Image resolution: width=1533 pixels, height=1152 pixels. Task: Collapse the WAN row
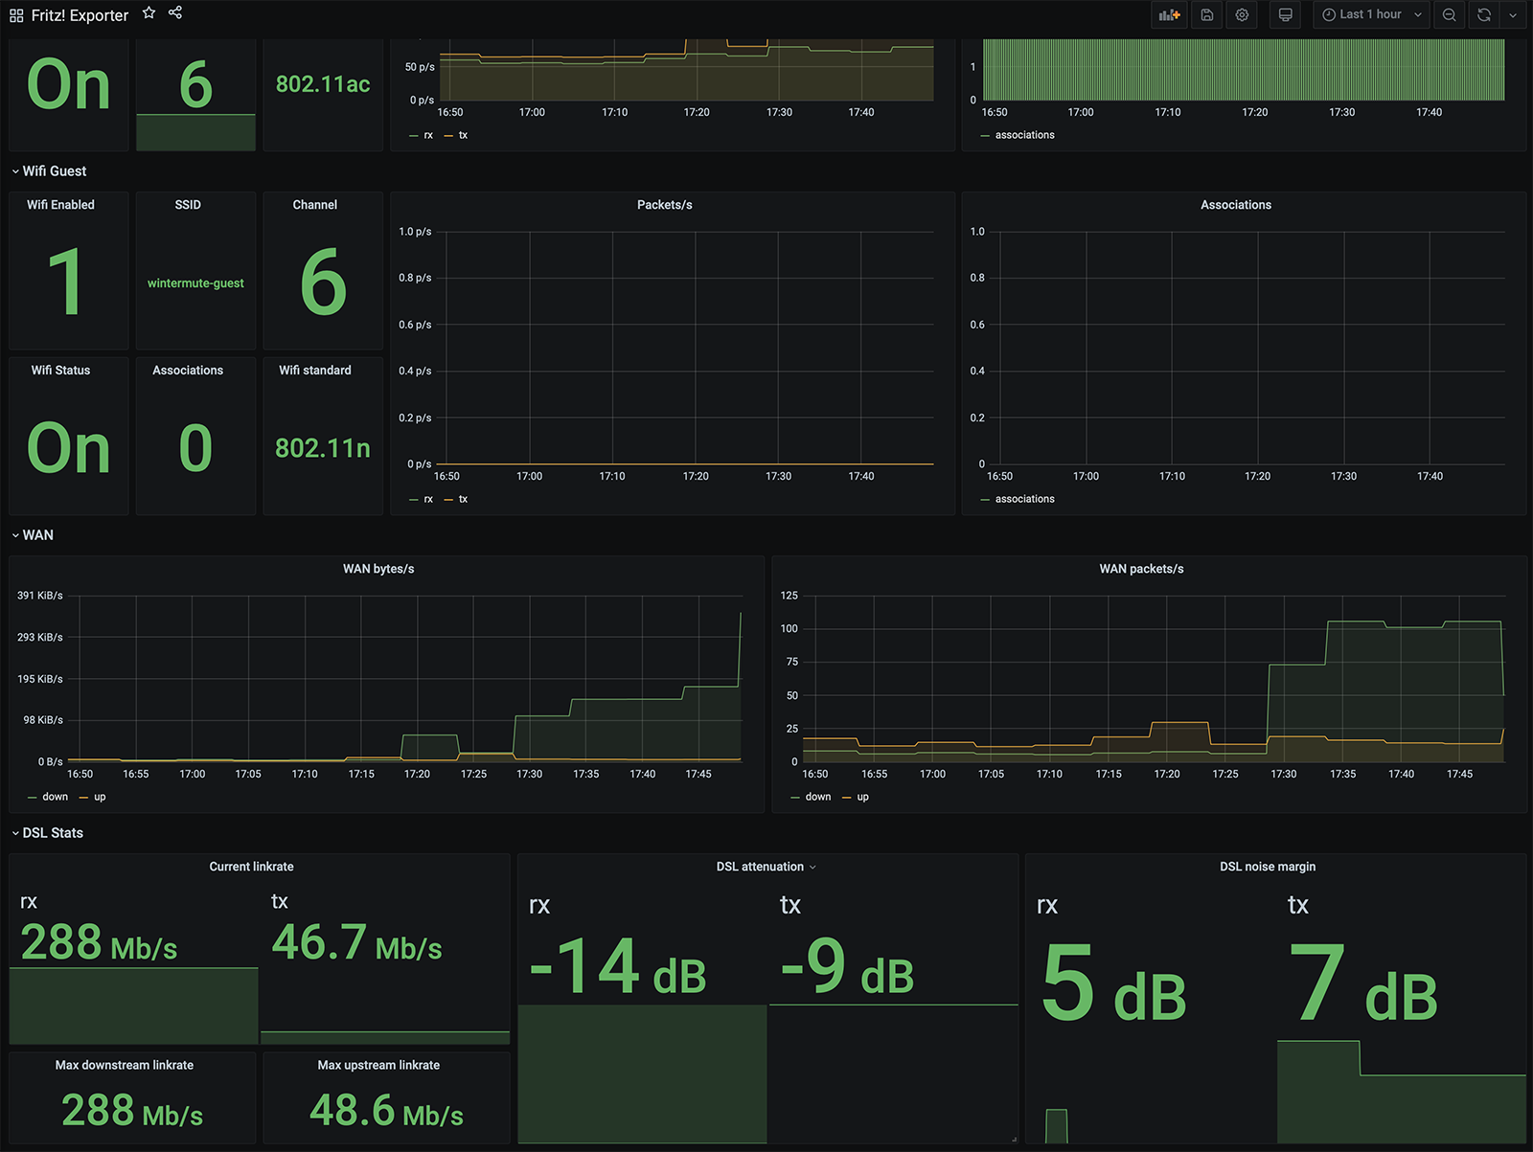pos(33,535)
